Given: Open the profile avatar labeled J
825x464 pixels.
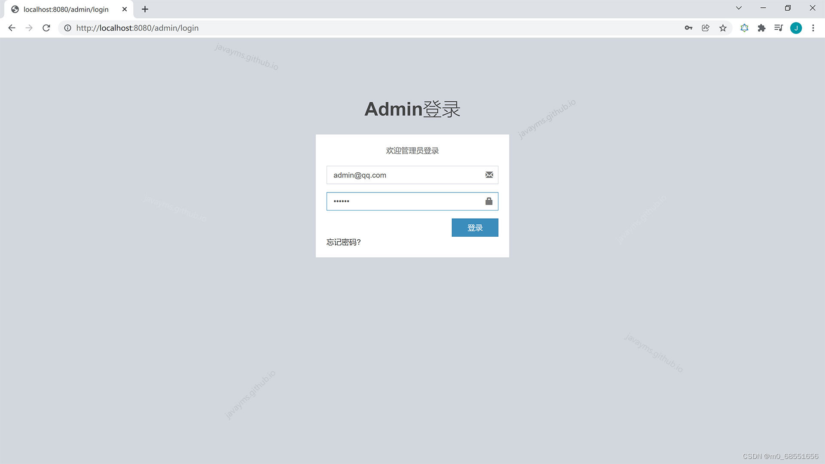Looking at the screenshot, I should [796, 28].
